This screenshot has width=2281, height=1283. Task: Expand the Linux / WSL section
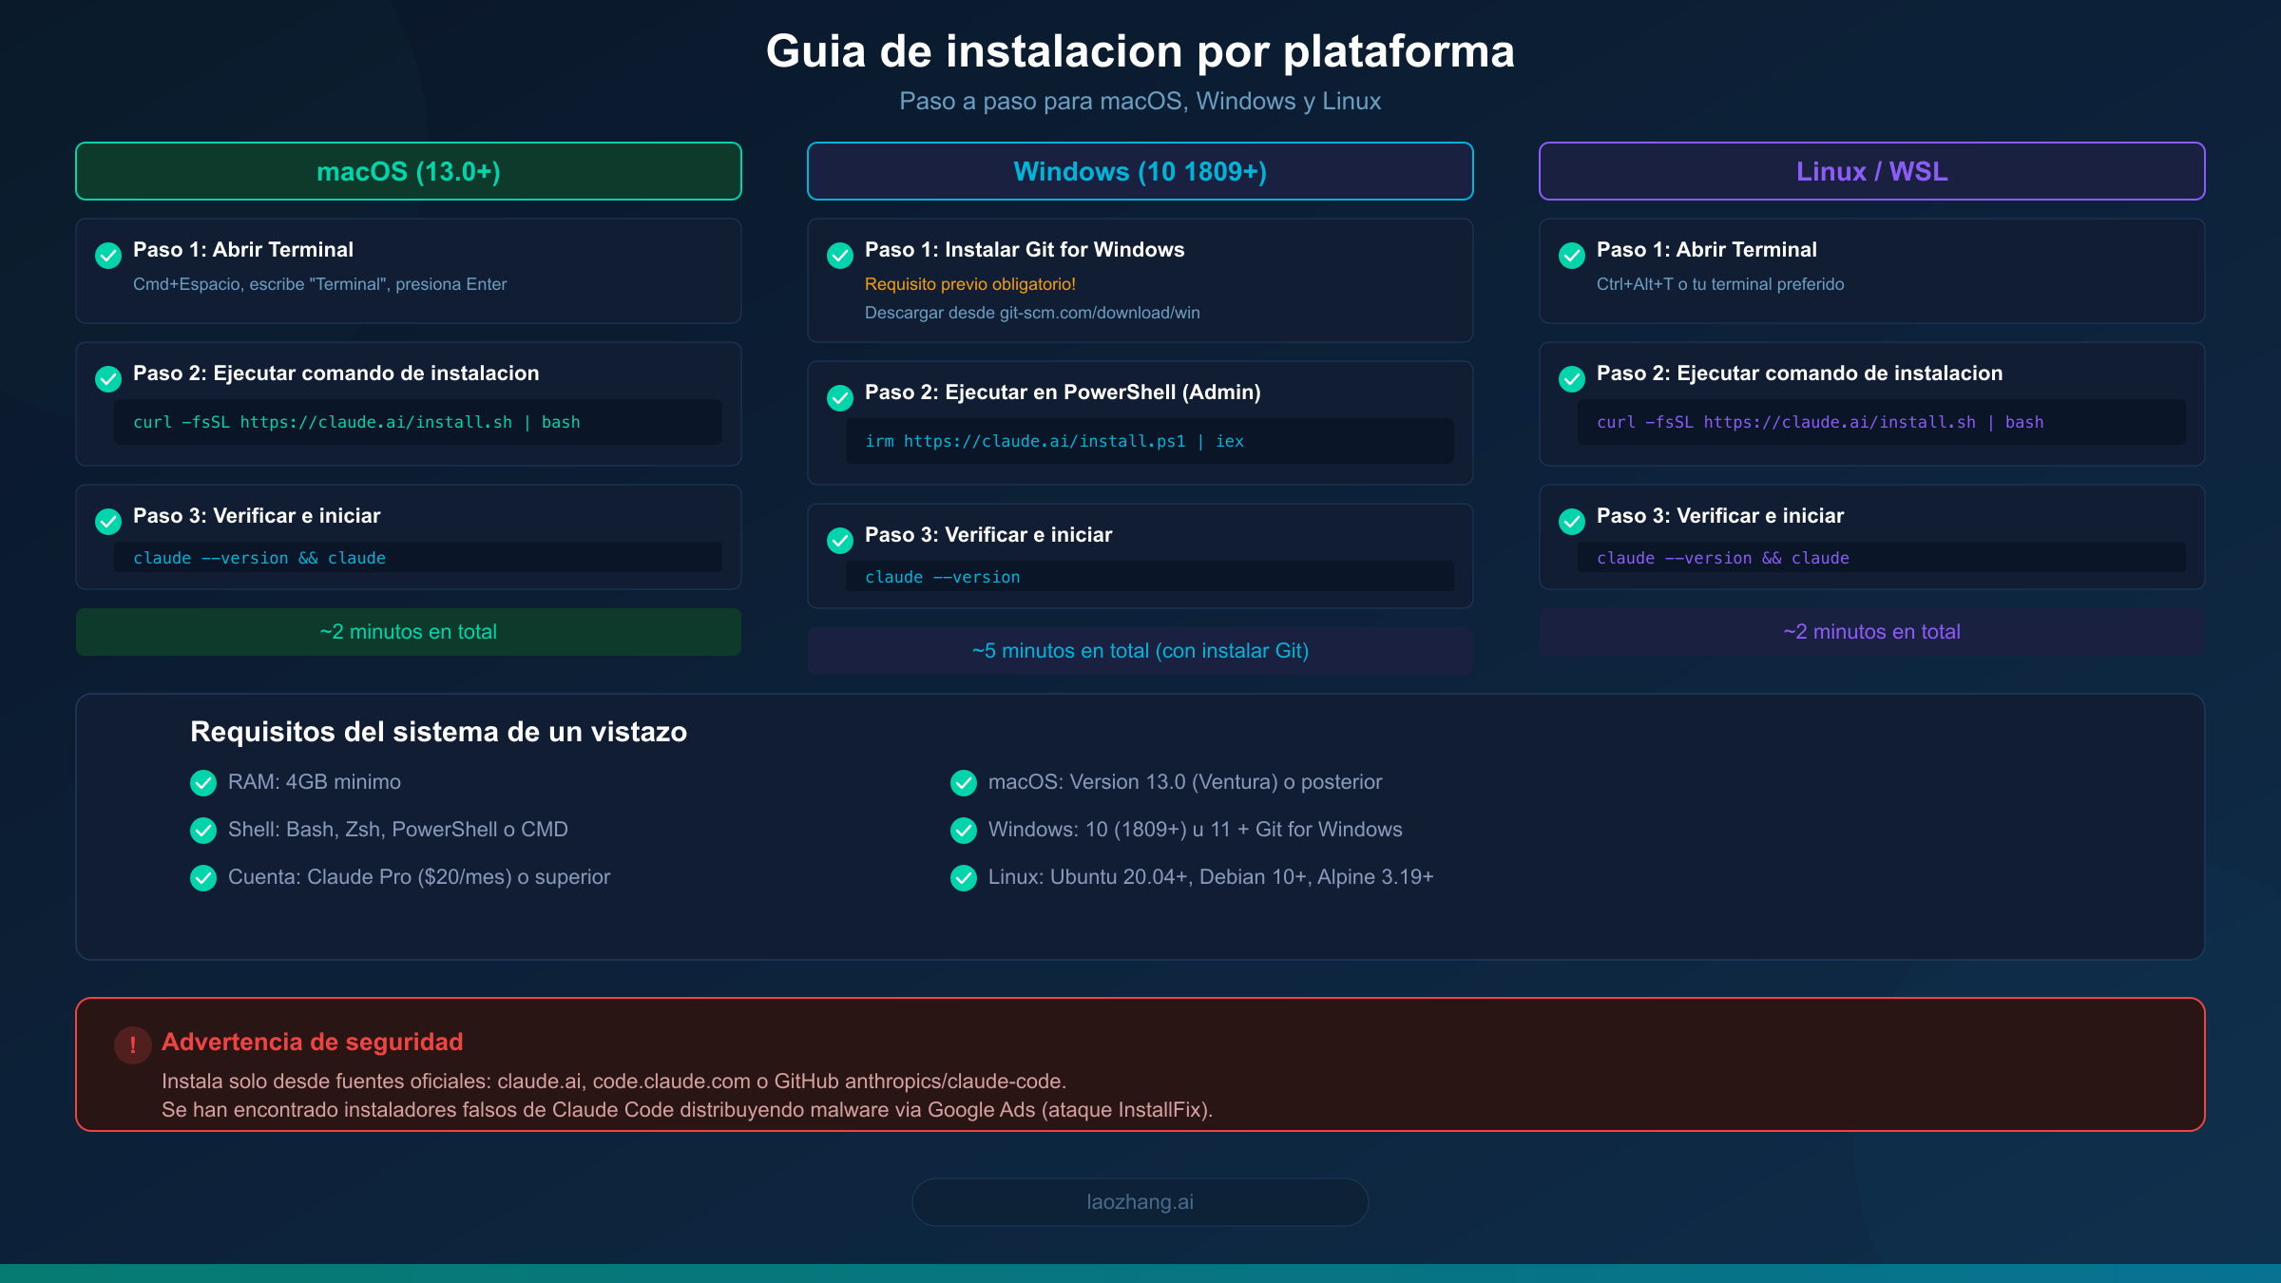(1871, 171)
